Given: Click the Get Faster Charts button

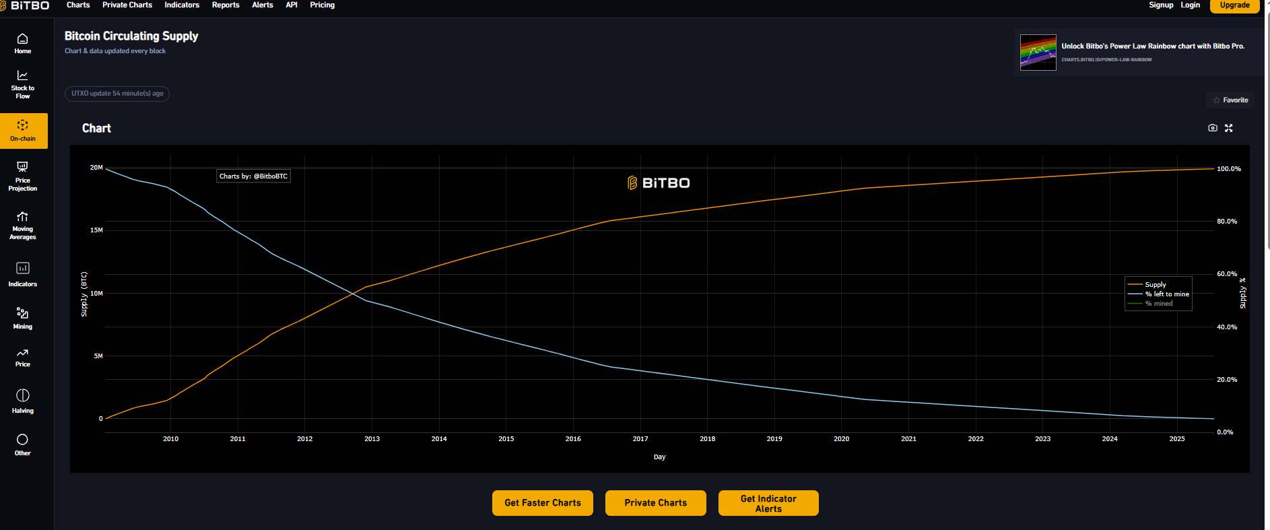Looking at the screenshot, I should pos(542,503).
